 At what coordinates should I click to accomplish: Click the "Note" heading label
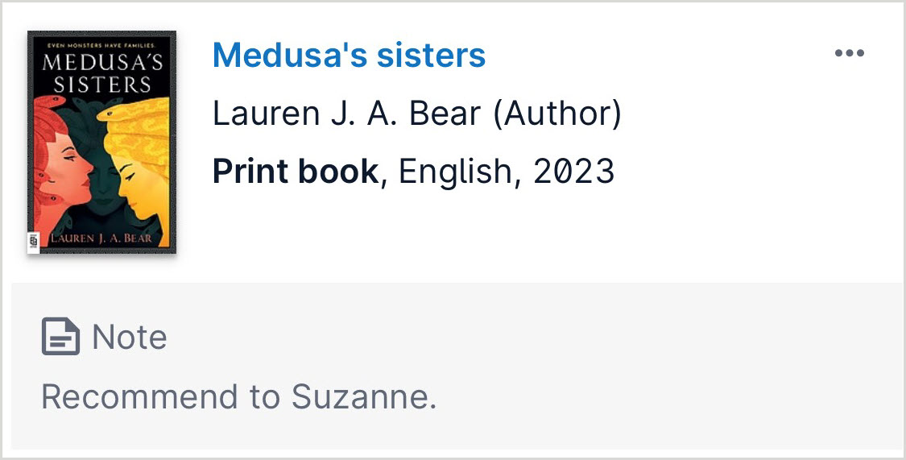[x=129, y=337]
